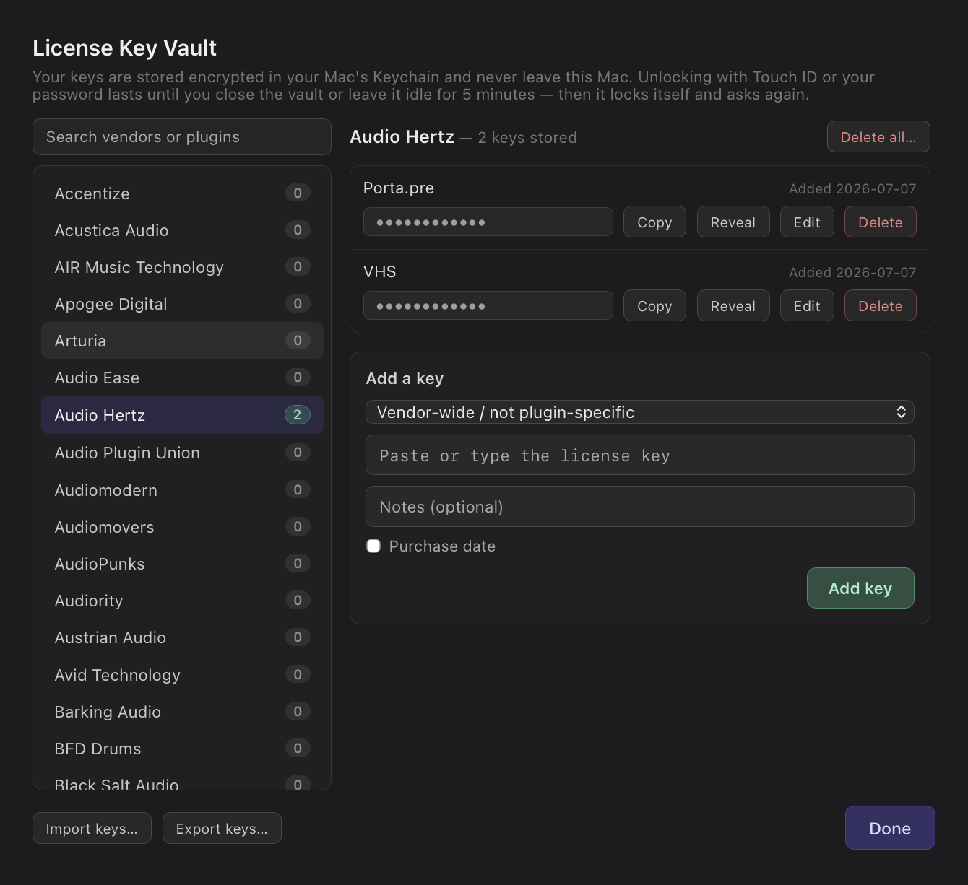968x885 pixels.
Task: Click the VHS plugin name
Action: (380, 271)
